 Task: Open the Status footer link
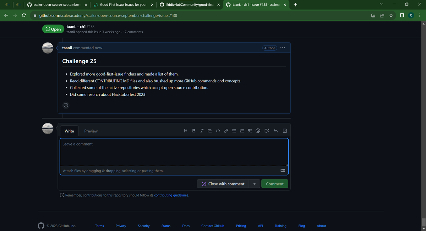pos(166,226)
